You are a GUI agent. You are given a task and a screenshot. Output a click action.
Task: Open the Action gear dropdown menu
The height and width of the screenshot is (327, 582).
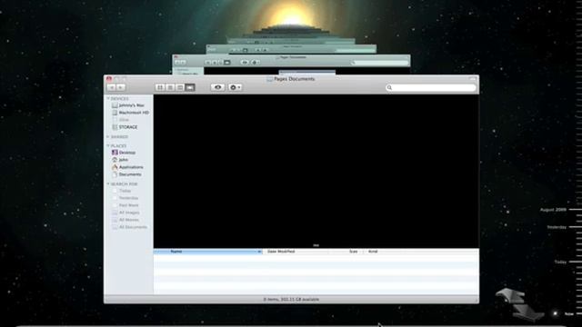[236, 87]
